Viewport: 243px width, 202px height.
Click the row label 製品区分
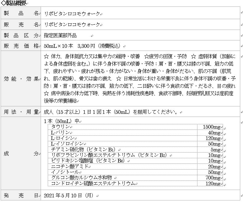pyautogui.click(x=21, y=35)
